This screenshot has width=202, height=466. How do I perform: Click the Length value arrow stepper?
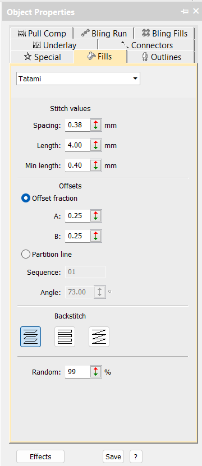pyautogui.click(x=95, y=145)
